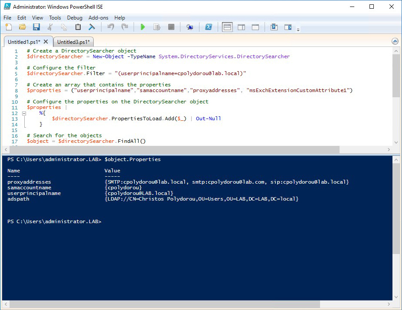Viewport: 402px width, 310px height.
Task: Show command window toolbar icon
Action: [x=274, y=27]
